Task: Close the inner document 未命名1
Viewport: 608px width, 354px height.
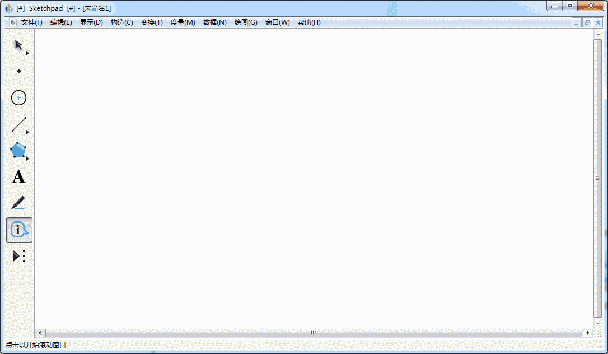Action: [598, 23]
